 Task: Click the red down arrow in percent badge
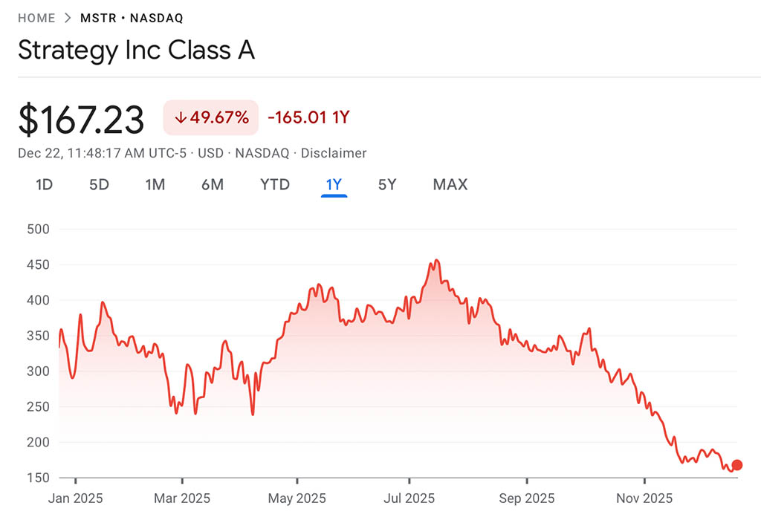[x=180, y=117]
